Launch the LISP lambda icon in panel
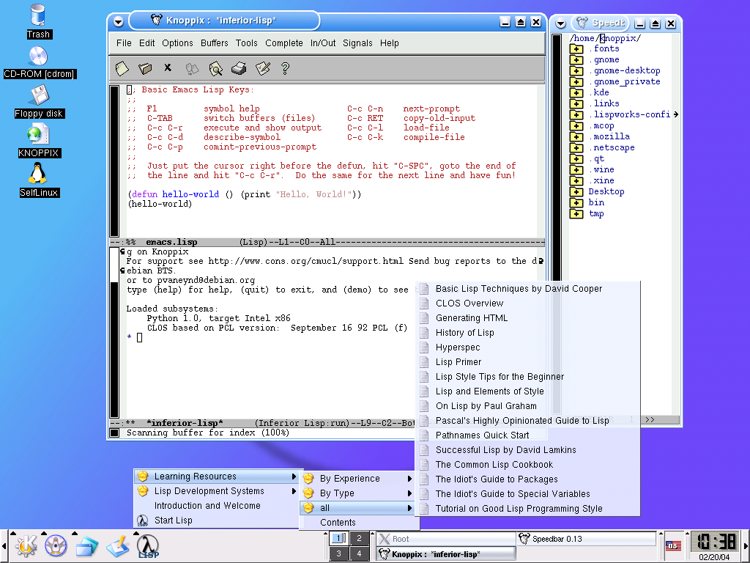Viewport: 750px width, 563px height. 149,545
